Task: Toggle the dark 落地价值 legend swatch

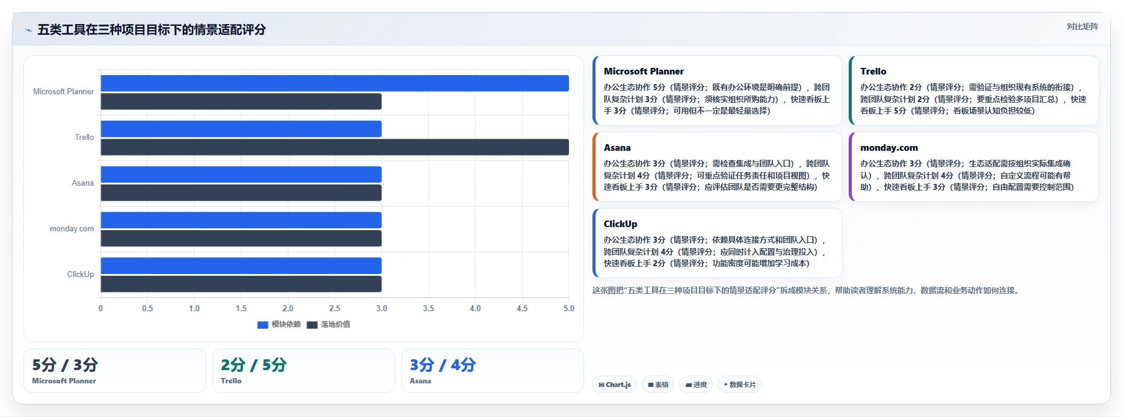Action: tap(312, 325)
